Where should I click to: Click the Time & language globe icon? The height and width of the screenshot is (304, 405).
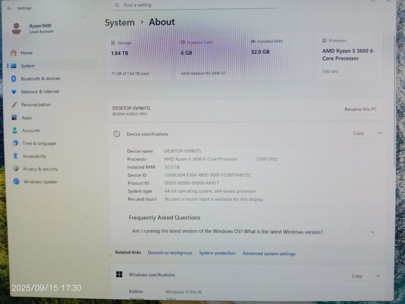click(x=15, y=143)
